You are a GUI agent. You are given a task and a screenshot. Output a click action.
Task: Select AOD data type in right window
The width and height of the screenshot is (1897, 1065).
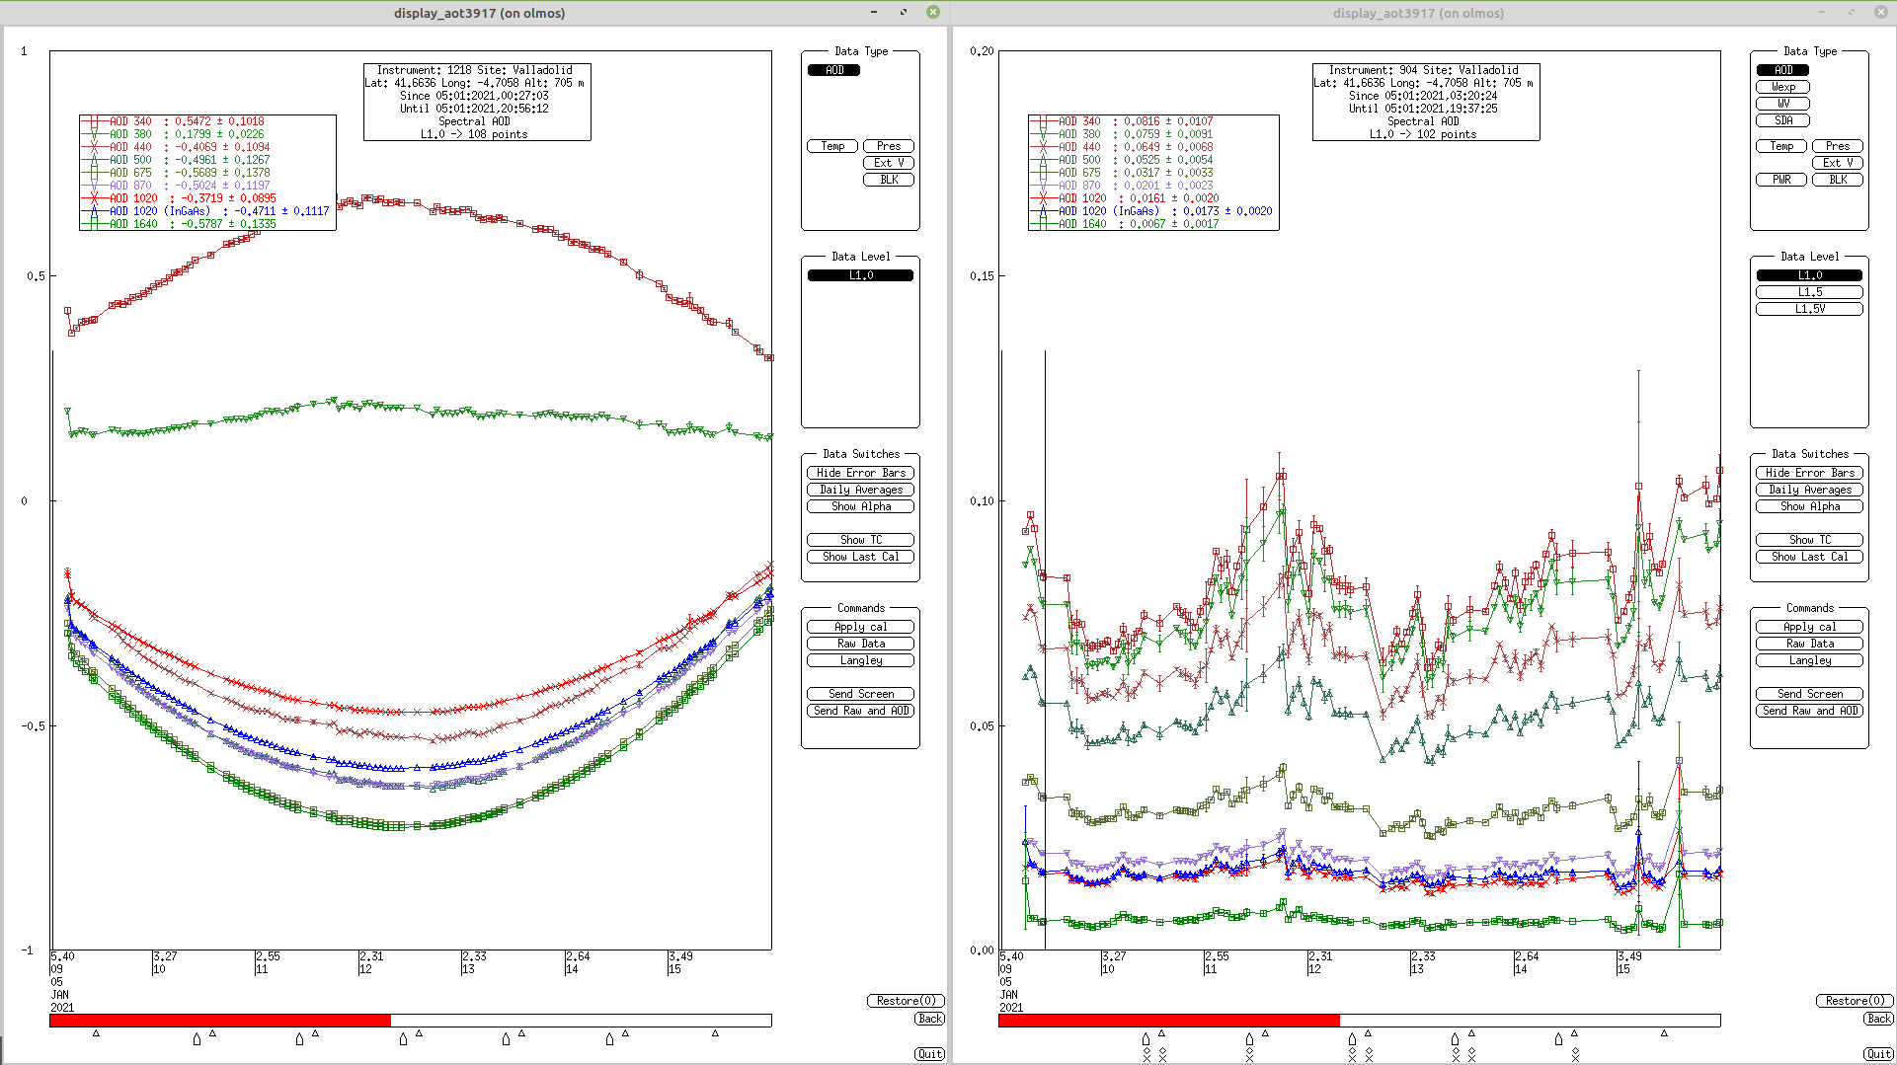[x=1782, y=70]
